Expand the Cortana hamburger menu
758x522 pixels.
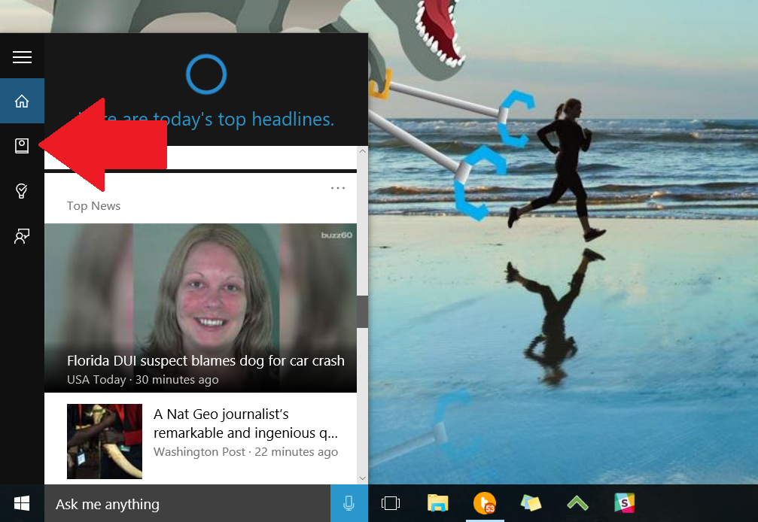22,56
